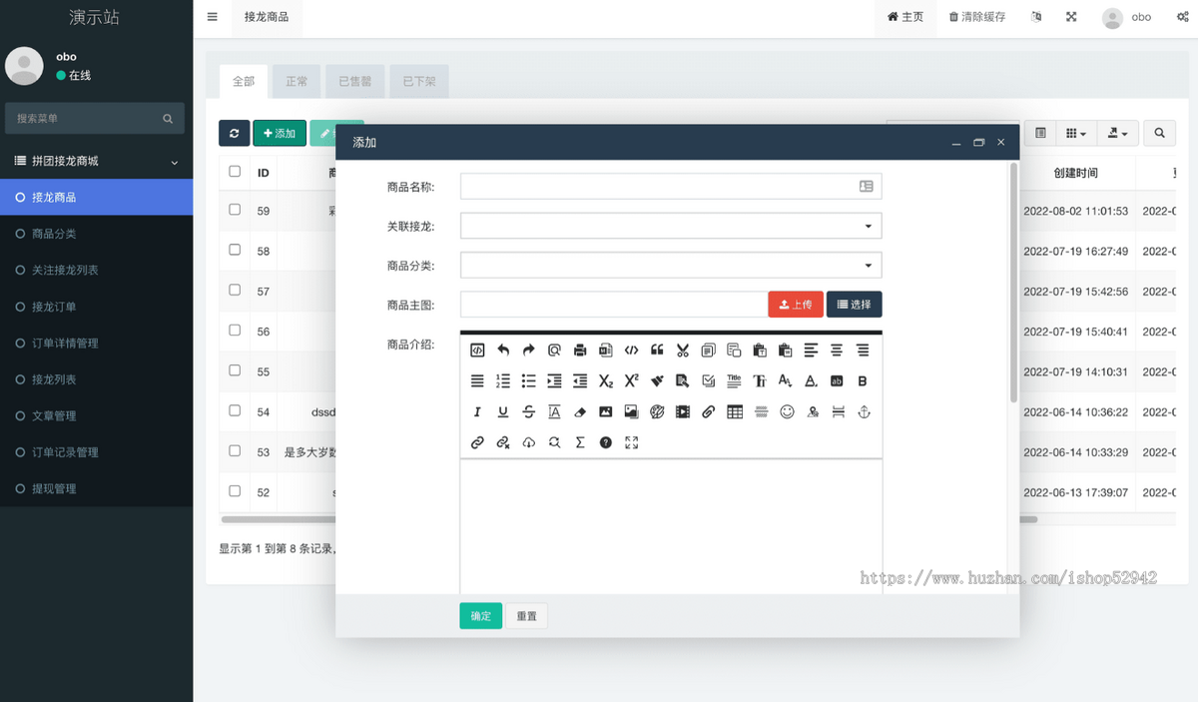Click the redo arrow in editor toolbar
The image size is (1198, 702).
click(x=529, y=351)
